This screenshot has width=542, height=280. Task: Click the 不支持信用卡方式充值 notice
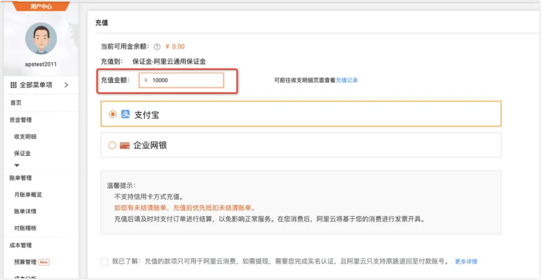(149, 198)
